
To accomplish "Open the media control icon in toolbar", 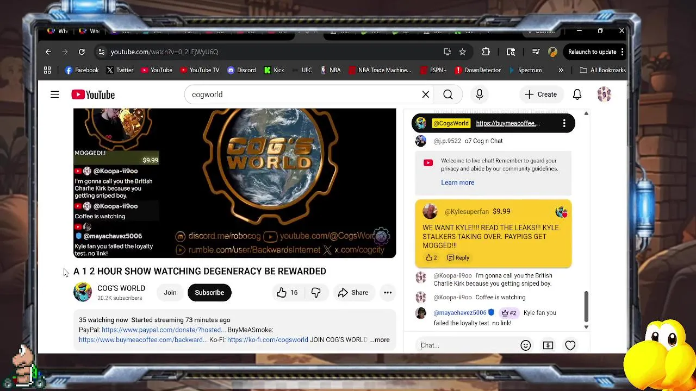I will [536, 52].
